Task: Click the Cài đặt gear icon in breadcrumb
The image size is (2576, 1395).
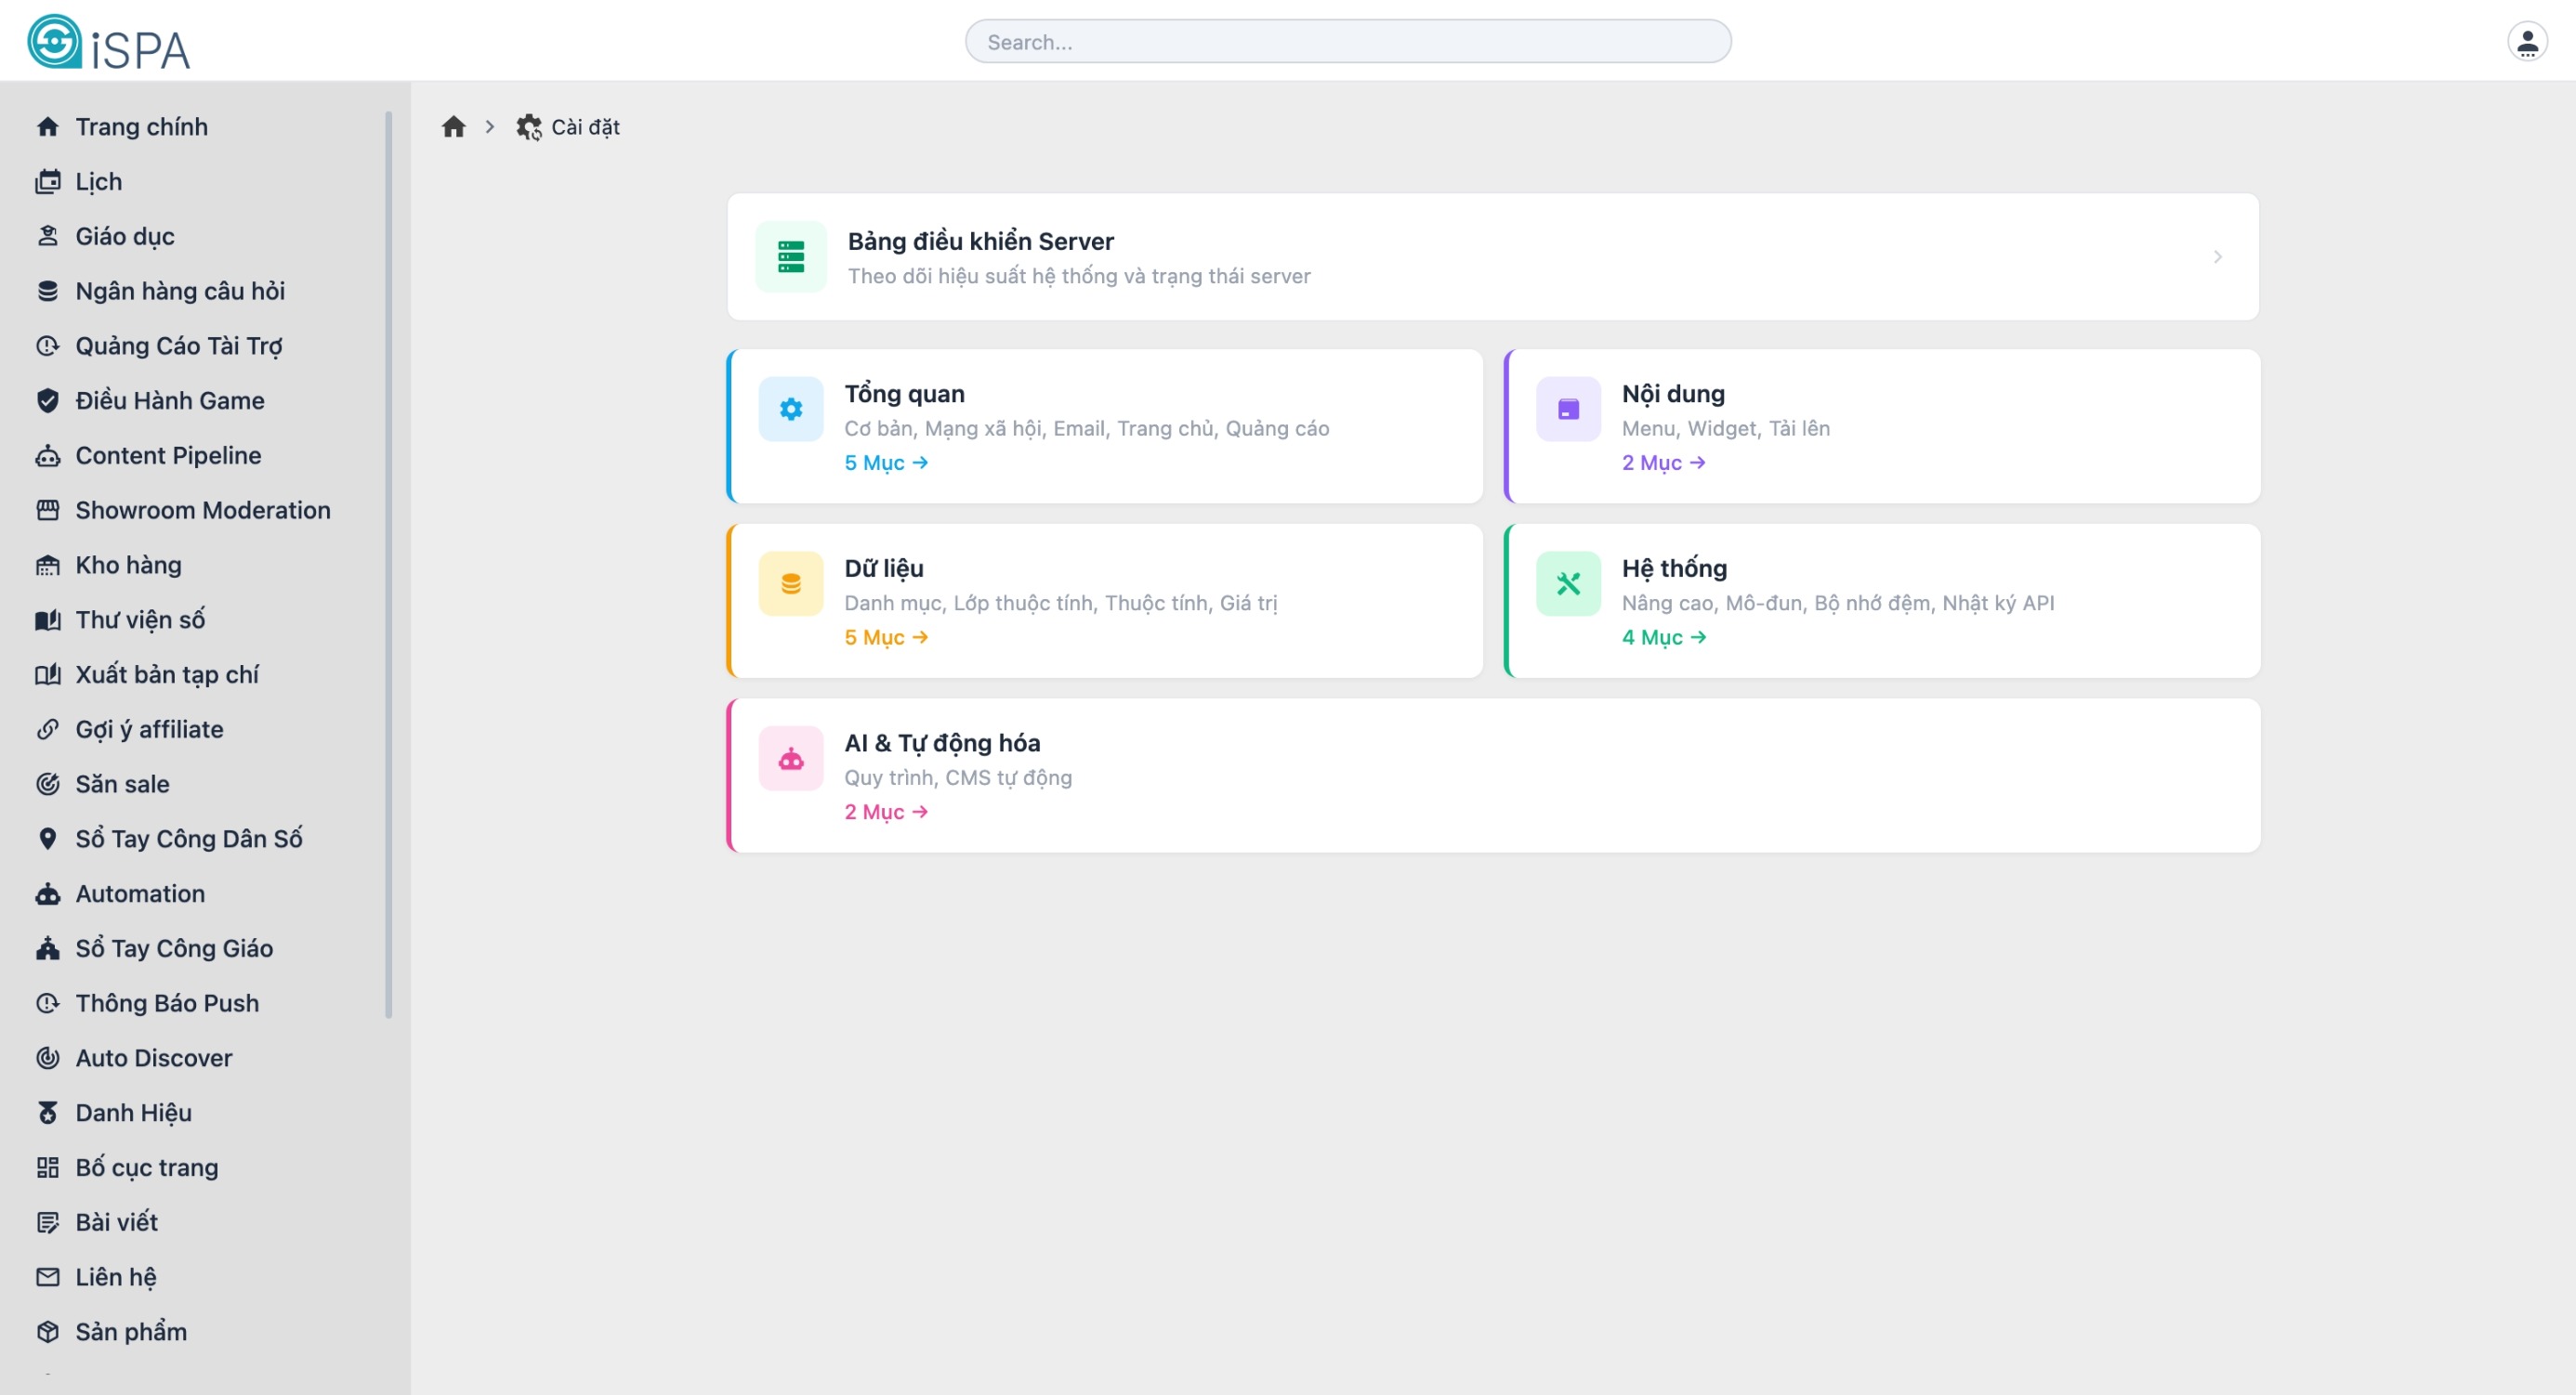Action: (x=529, y=127)
